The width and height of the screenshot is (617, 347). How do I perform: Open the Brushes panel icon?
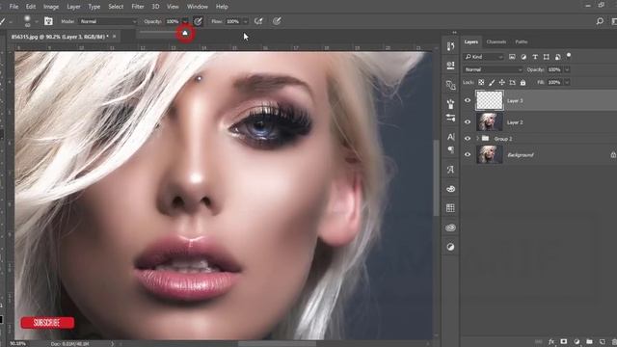point(450,104)
